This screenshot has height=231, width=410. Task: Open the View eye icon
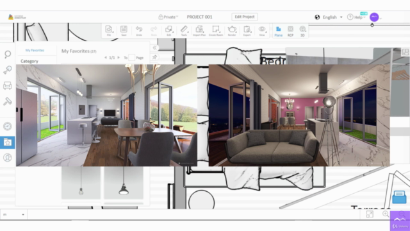point(262,31)
